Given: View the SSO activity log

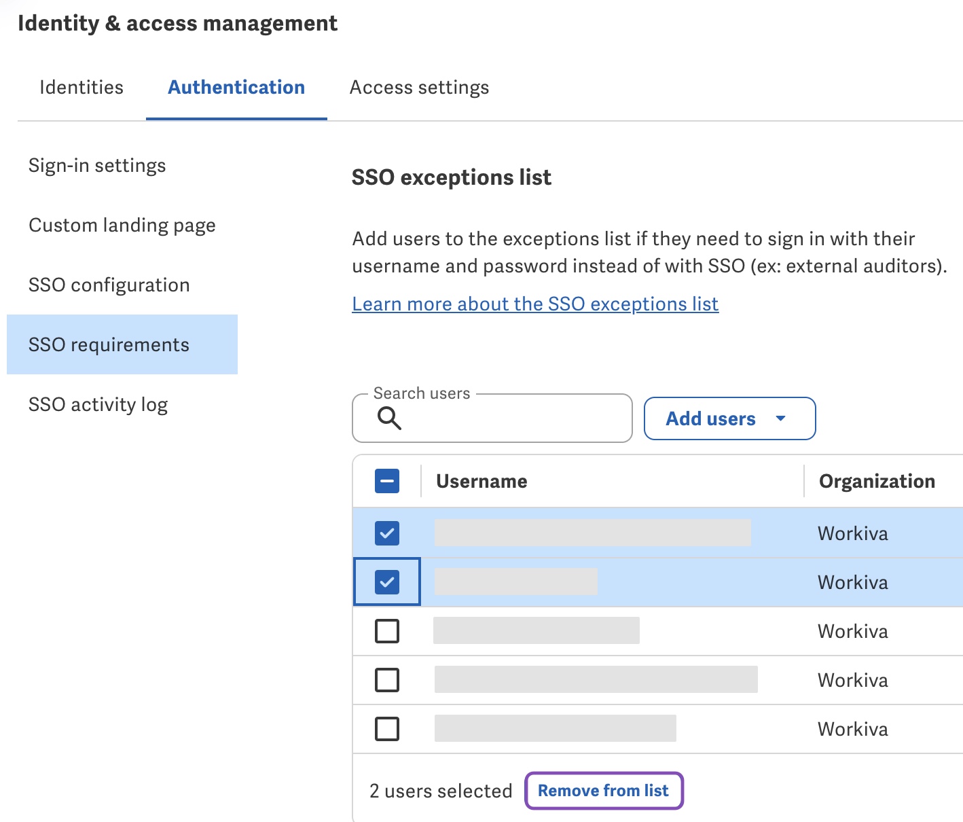Looking at the screenshot, I should tap(98, 405).
